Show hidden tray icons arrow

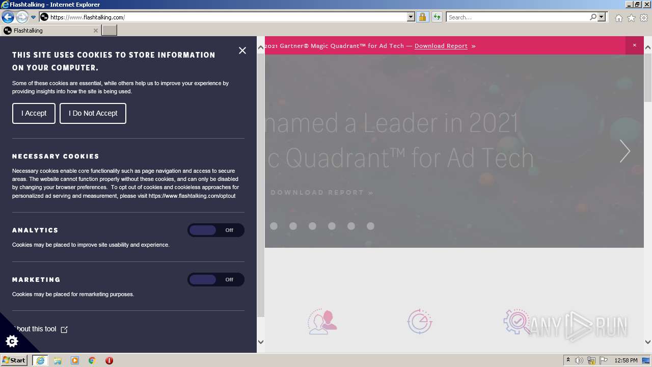point(568,360)
